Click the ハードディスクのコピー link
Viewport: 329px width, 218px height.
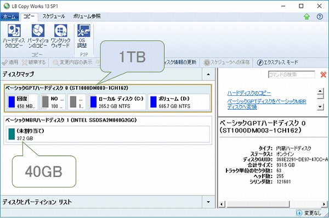(249, 93)
